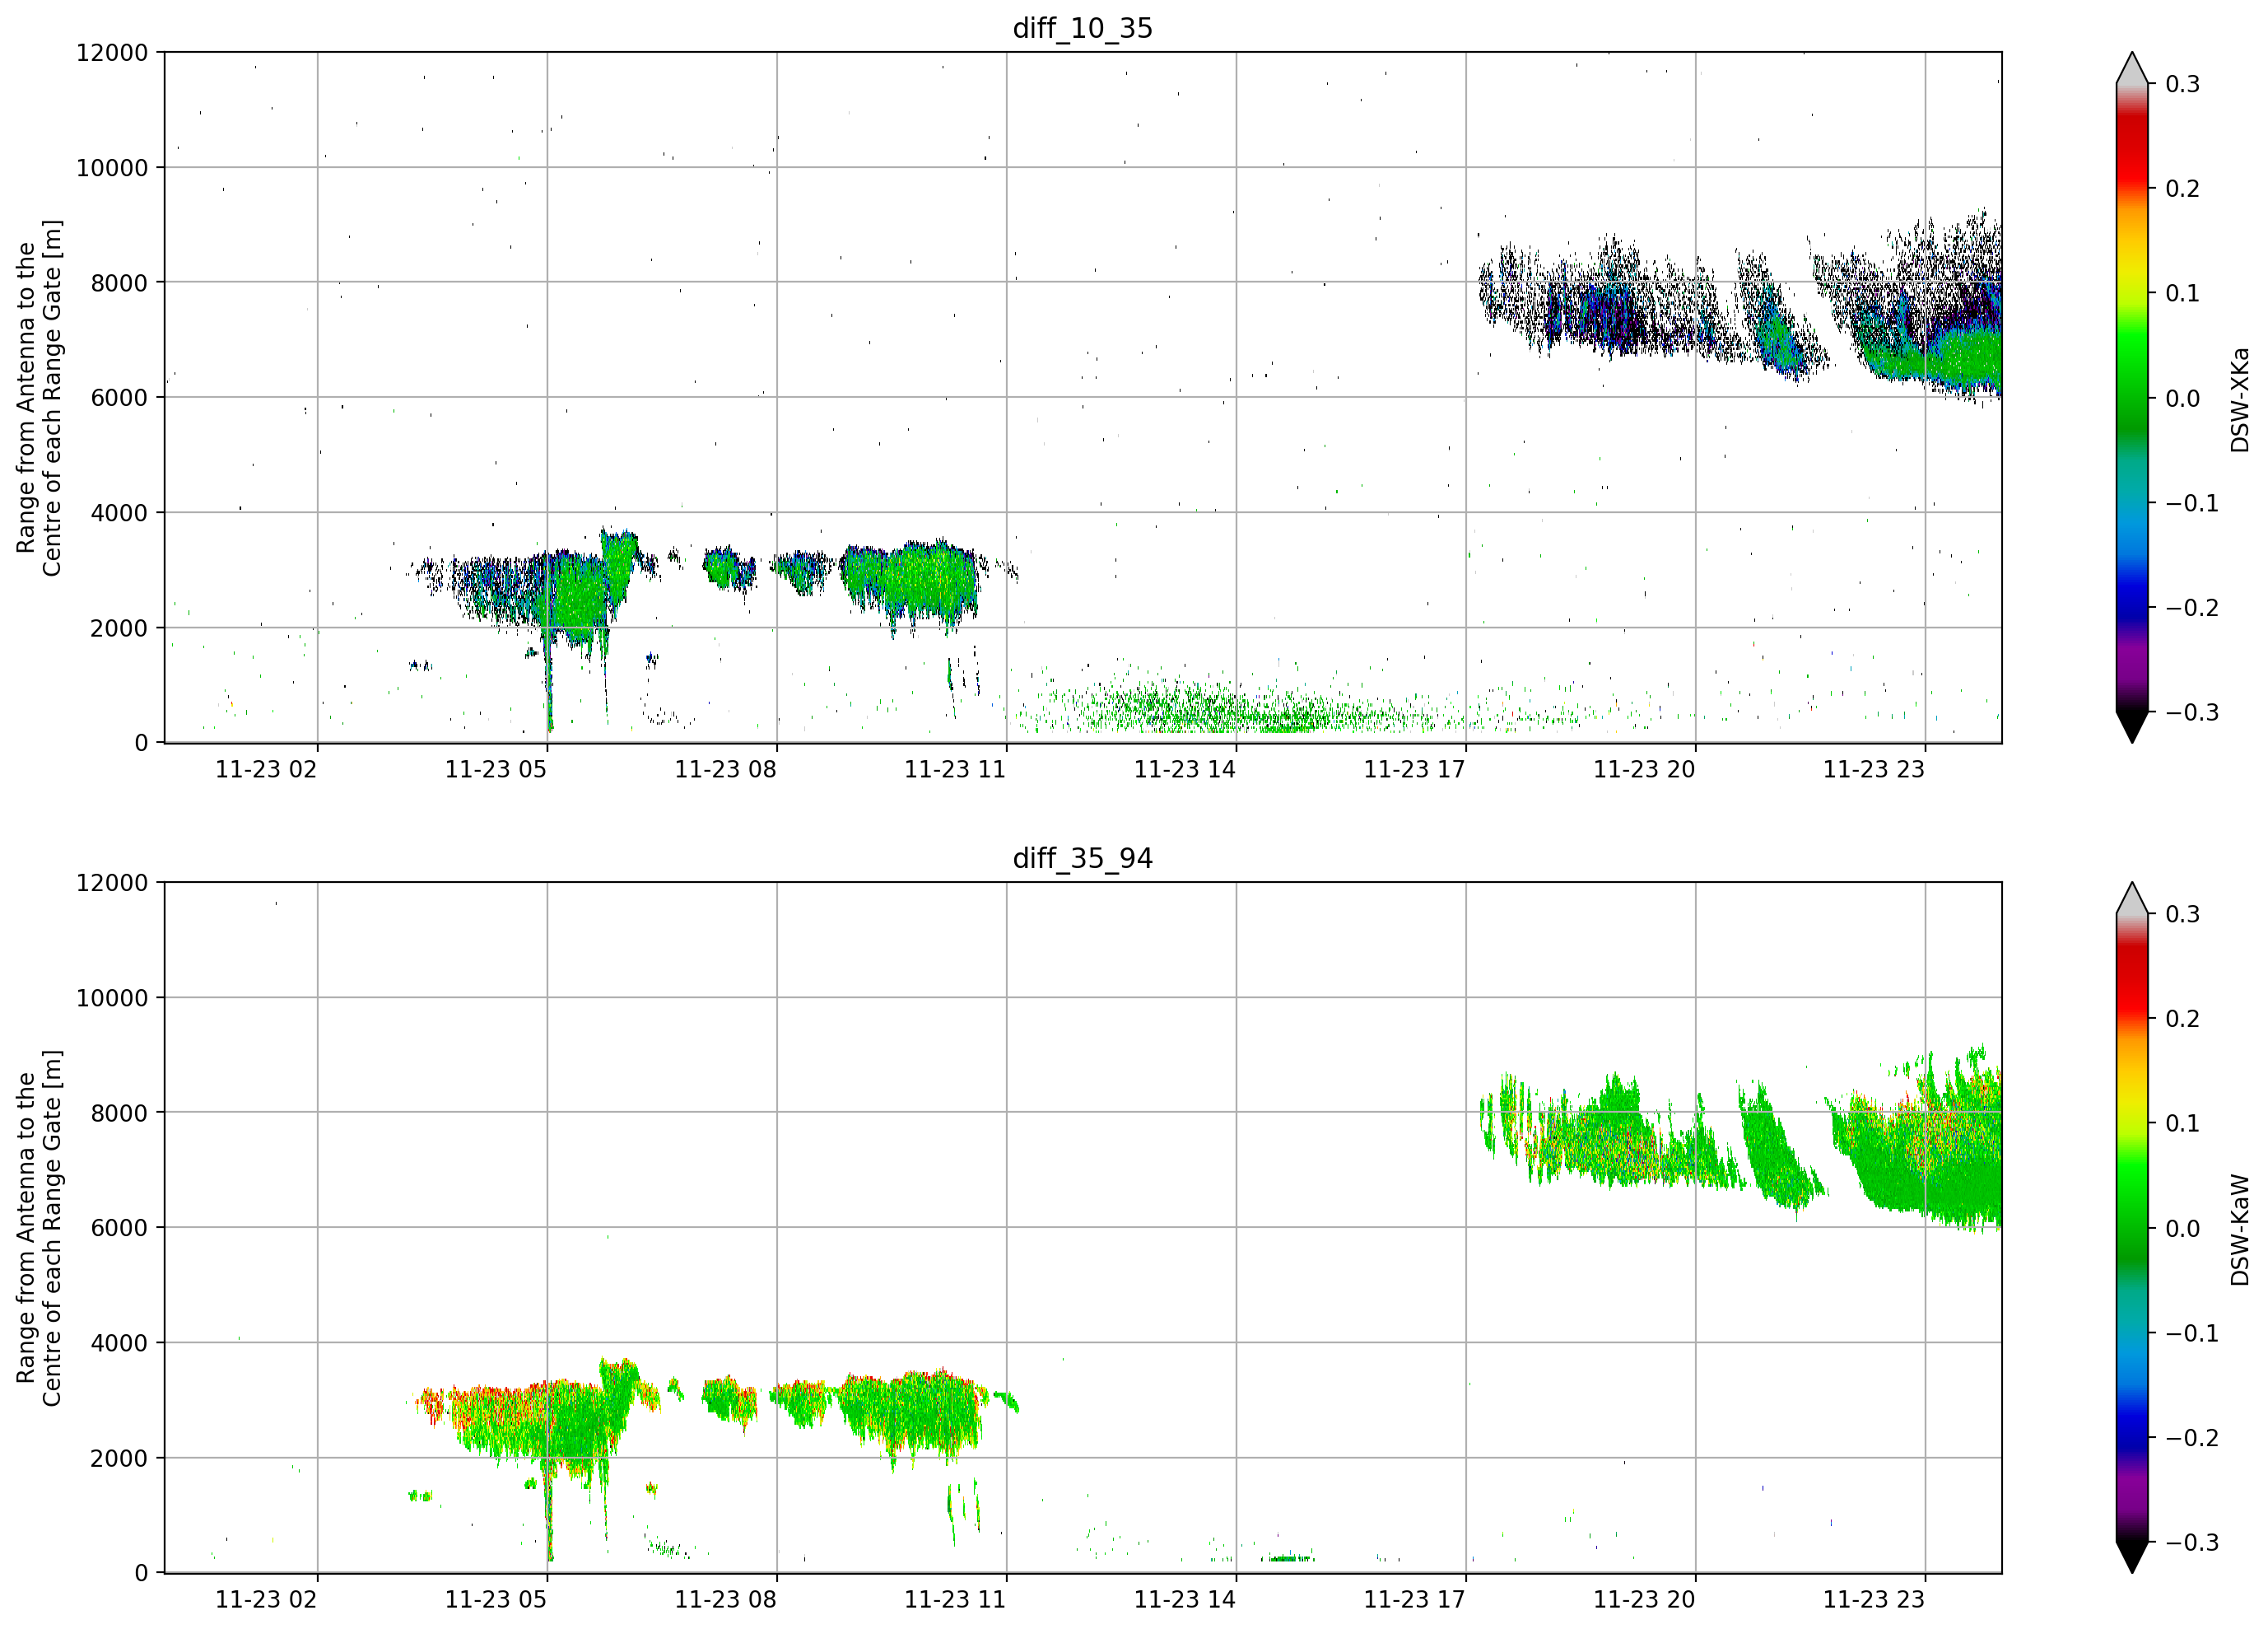Screen dimensions: 2268x1629
Task: Click the top colorbar's upper extend arrow
Action: (x=2132, y=68)
